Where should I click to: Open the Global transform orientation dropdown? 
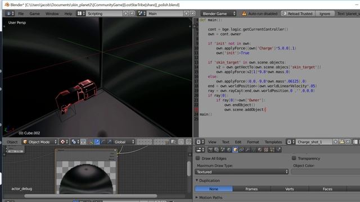tap(124, 142)
